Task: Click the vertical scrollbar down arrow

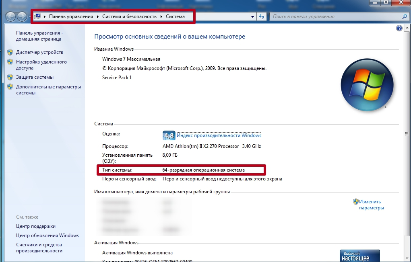Action: [407, 258]
